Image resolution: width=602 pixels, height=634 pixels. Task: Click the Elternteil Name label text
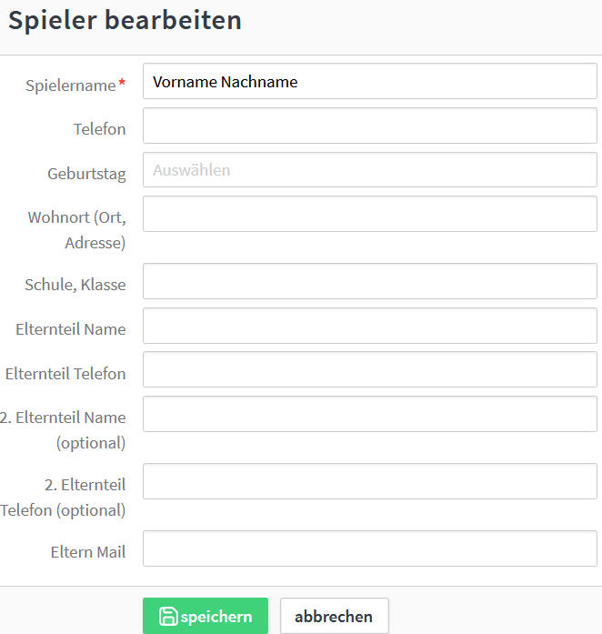[x=70, y=329]
